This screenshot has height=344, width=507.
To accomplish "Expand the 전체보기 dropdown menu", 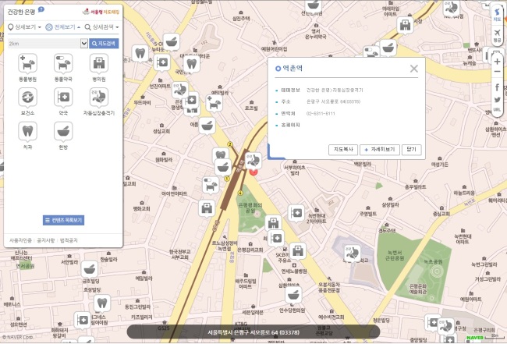I will tap(62, 27).
